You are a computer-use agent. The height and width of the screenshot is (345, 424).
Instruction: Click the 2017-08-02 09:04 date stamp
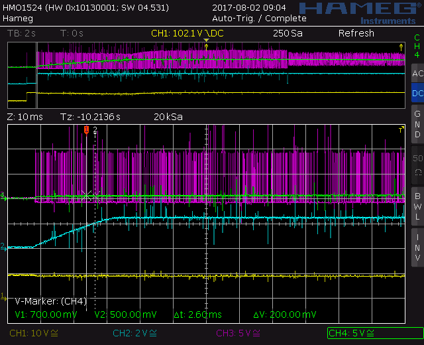click(x=249, y=7)
